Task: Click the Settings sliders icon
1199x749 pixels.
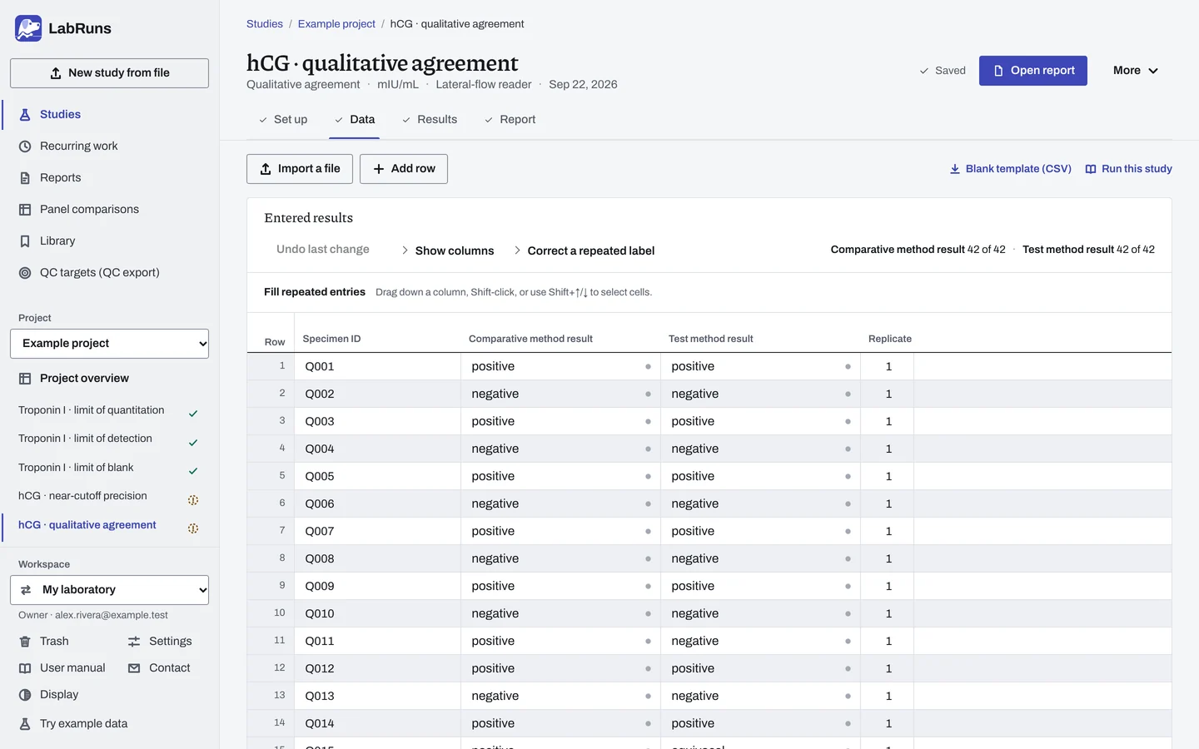Action: [x=134, y=642]
